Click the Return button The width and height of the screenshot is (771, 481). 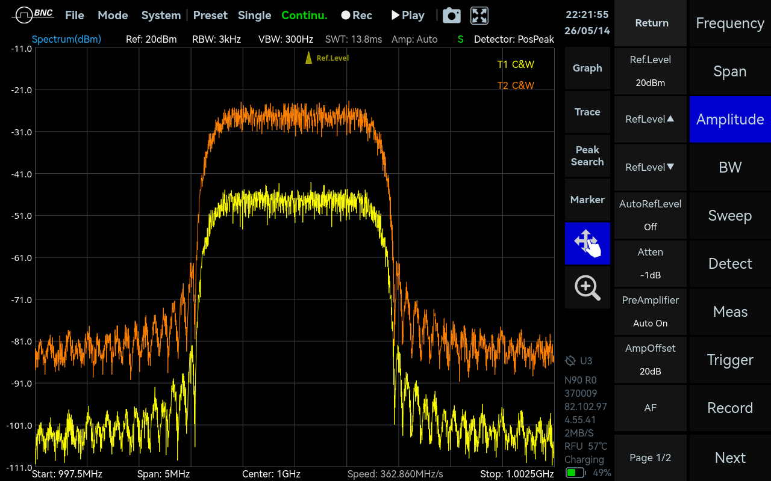[651, 23]
